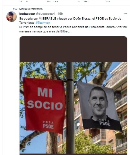Open the #Teamvox hashtag
130x155 pixels.
(x=43, y=23)
